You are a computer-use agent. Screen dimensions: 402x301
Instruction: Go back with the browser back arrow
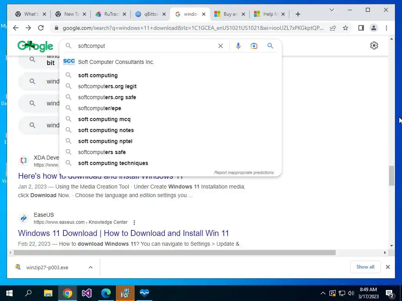click(x=16, y=28)
